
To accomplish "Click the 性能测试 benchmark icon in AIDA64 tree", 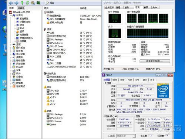I will pos(14,86).
